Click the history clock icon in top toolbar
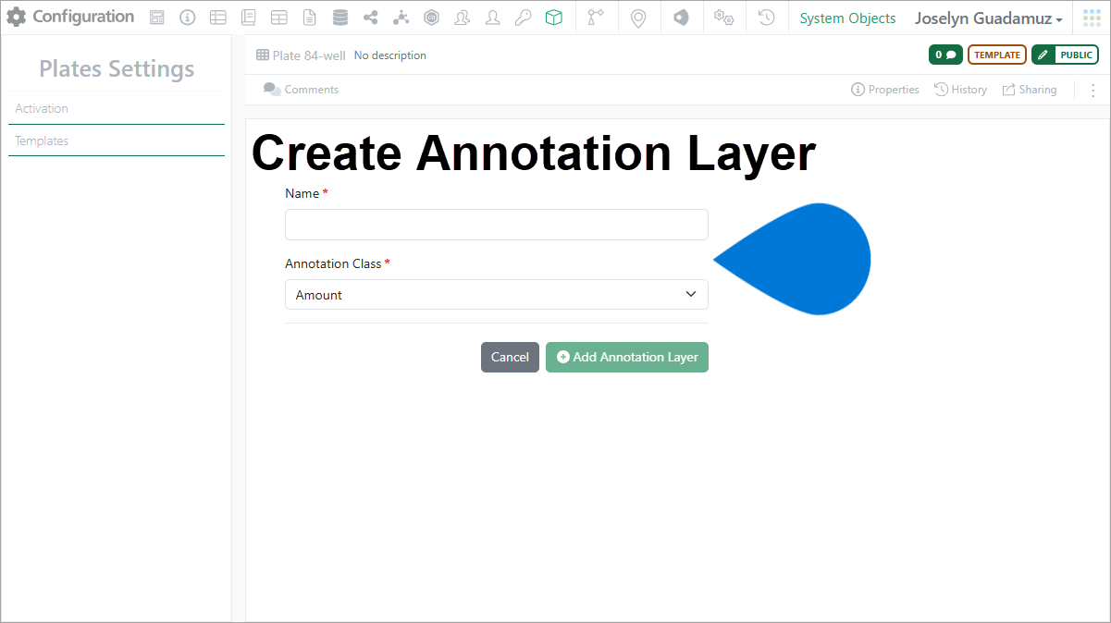The width and height of the screenshot is (1111, 623). [x=766, y=18]
